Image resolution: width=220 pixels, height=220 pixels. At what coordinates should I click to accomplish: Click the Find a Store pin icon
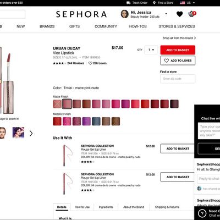click(x=154, y=3)
